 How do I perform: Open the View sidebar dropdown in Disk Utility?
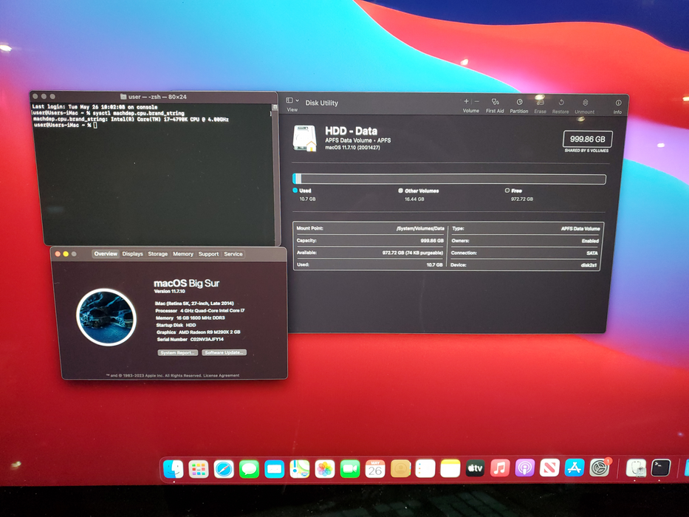click(292, 100)
